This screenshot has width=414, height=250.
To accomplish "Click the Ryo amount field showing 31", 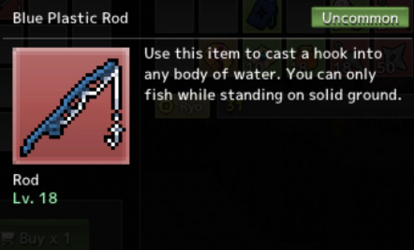I will pos(316,108).
